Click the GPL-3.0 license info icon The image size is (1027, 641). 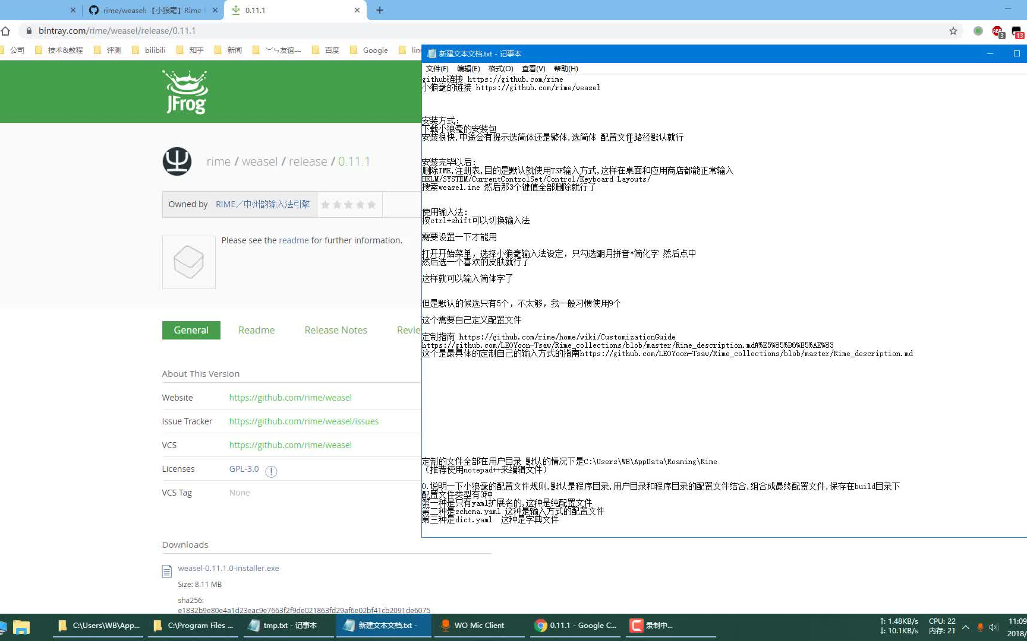(x=271, y=471)
